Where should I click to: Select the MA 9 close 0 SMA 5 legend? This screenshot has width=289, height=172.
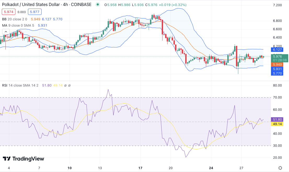tap(18, 25)
